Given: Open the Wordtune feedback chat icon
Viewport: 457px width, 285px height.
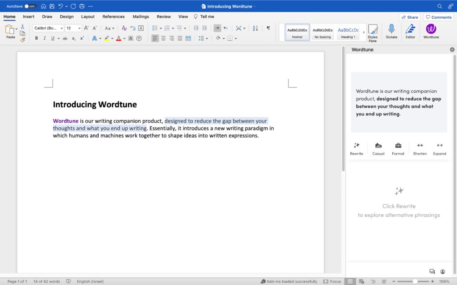Looking at the screenshot, I should pyautogui.click(x=432, y=272).
